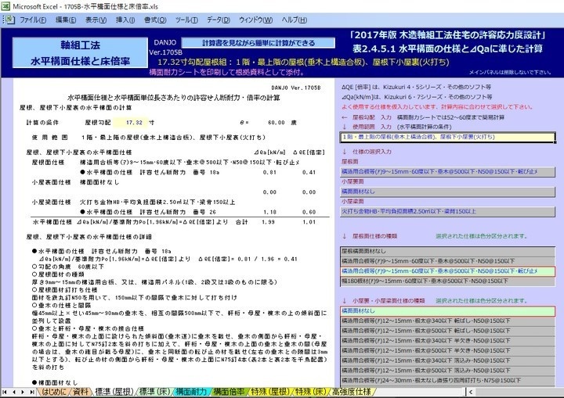Click the 1.18 小屋梁面 ⊿Qa value

point(269,212)
